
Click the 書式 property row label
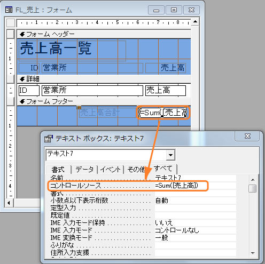[57, 193]
